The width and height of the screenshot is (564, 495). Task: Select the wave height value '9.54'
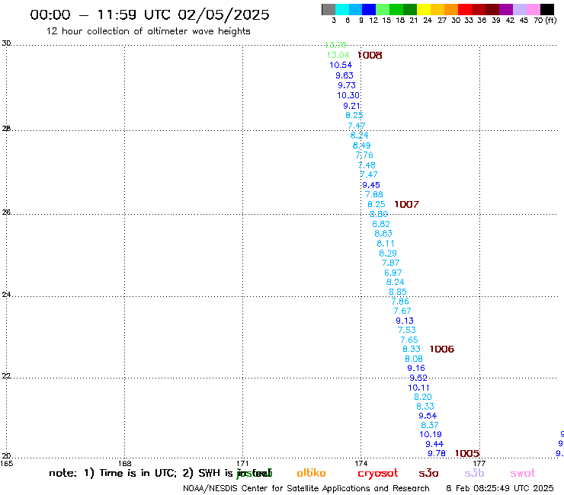[x=428, y=416]
